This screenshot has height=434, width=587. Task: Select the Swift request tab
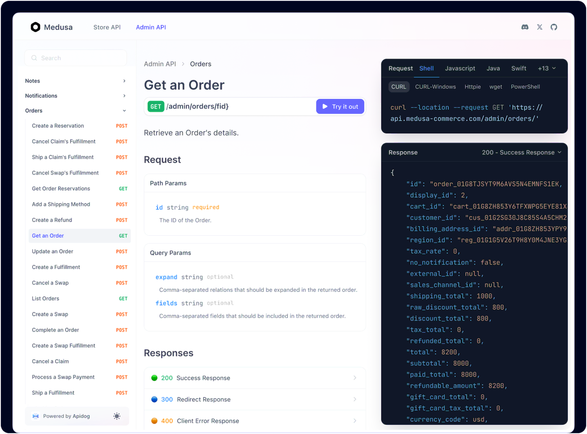tap(519, 68)
